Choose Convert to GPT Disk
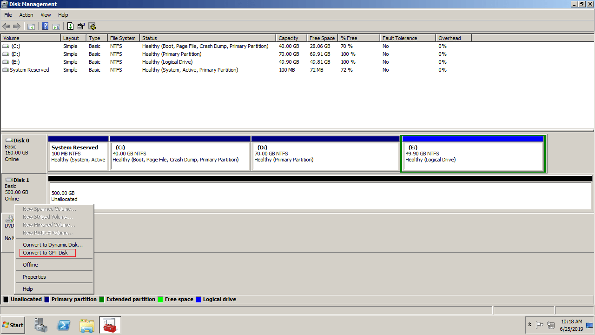Viewport: 595px width, 335px height. click(x=46, y=253)
